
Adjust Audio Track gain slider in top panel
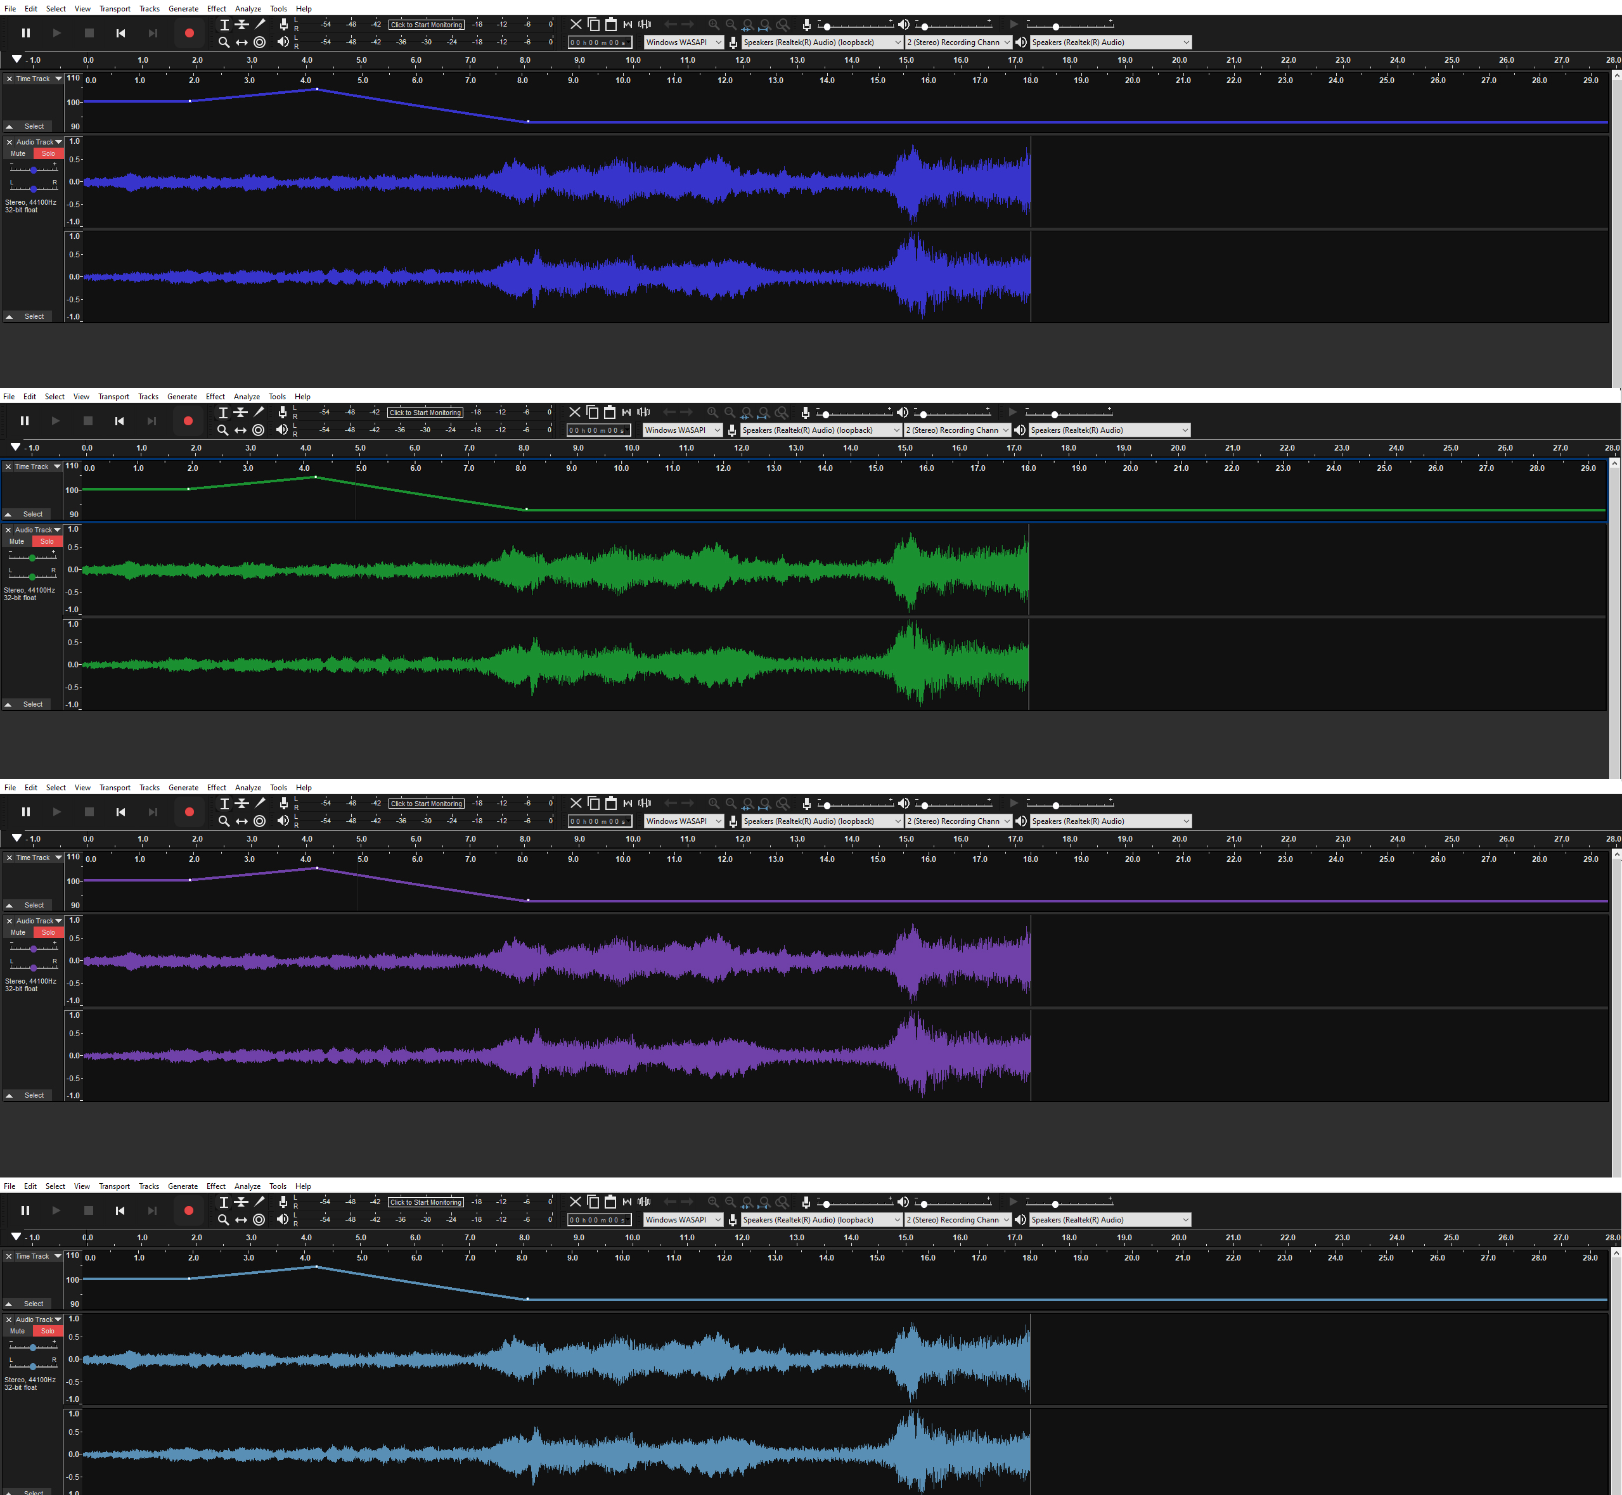33,169
